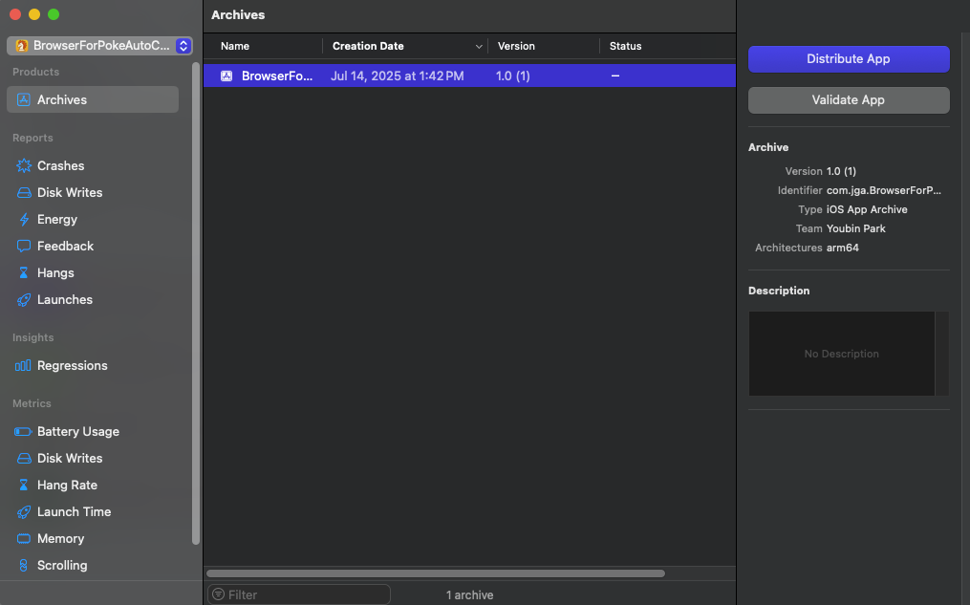
Task: Click the Launches rocket icon
Action: coord(24,300)
